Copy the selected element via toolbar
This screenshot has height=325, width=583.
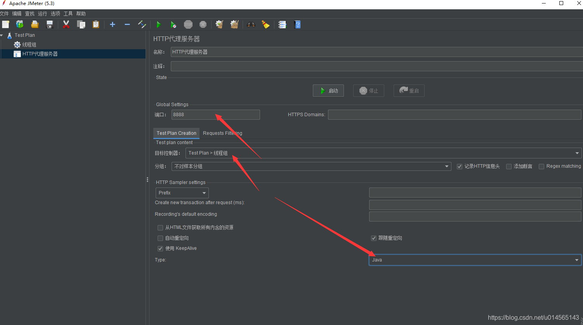81,24
